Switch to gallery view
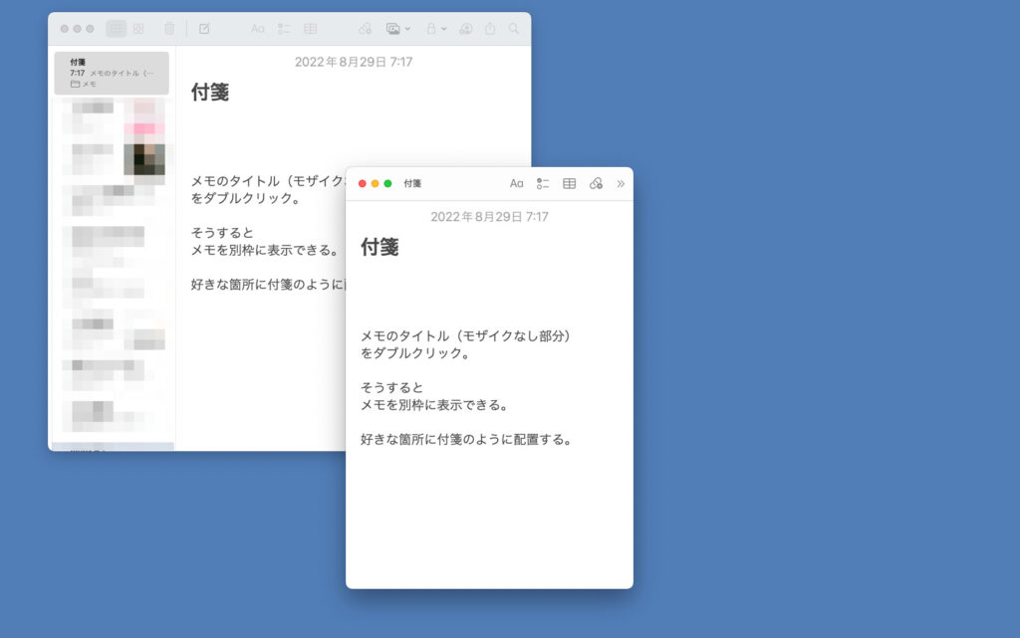 click(x=139, y=28)
